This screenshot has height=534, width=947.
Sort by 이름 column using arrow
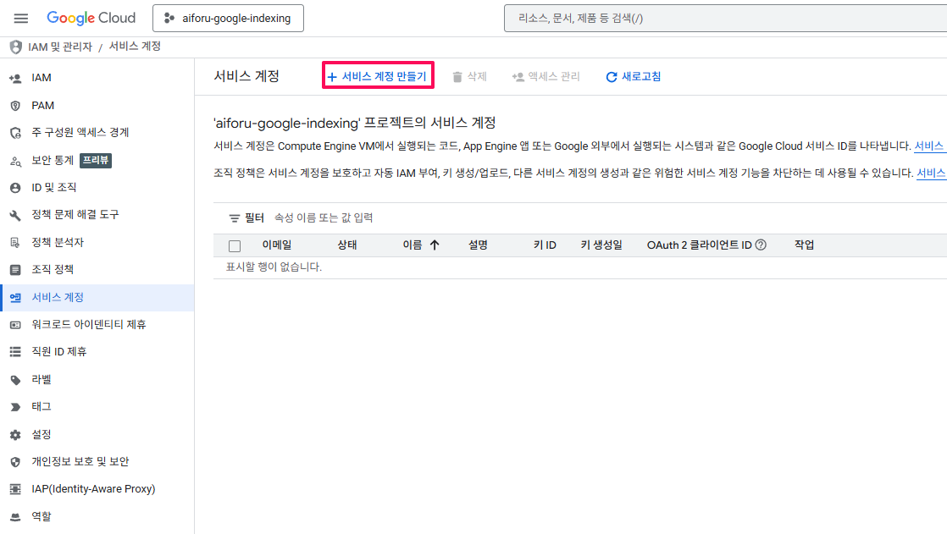[x=435, y=245]
